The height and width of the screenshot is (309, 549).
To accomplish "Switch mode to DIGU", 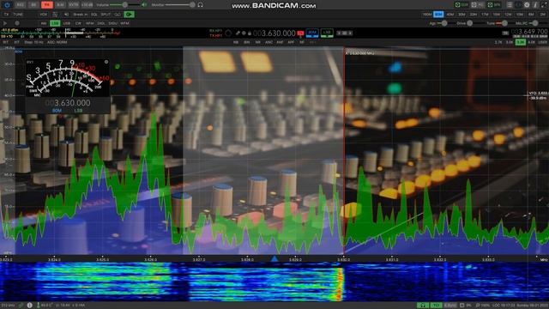I will coord(112,23).
